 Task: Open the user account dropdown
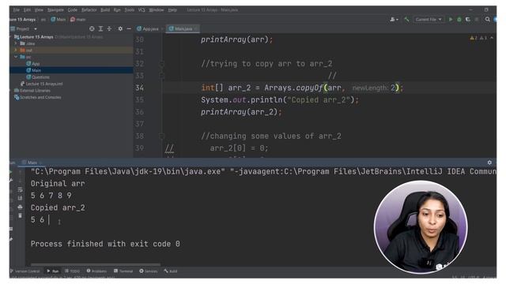point(394,20)
